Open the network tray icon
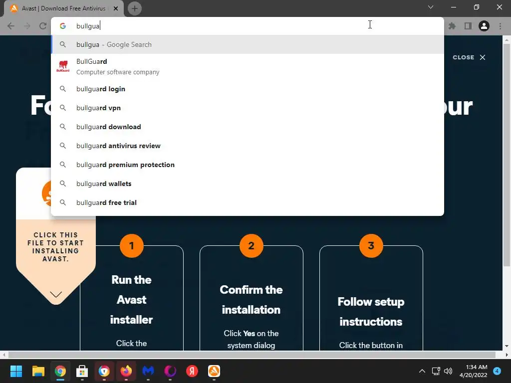511x383 pixels. (436, 371)
